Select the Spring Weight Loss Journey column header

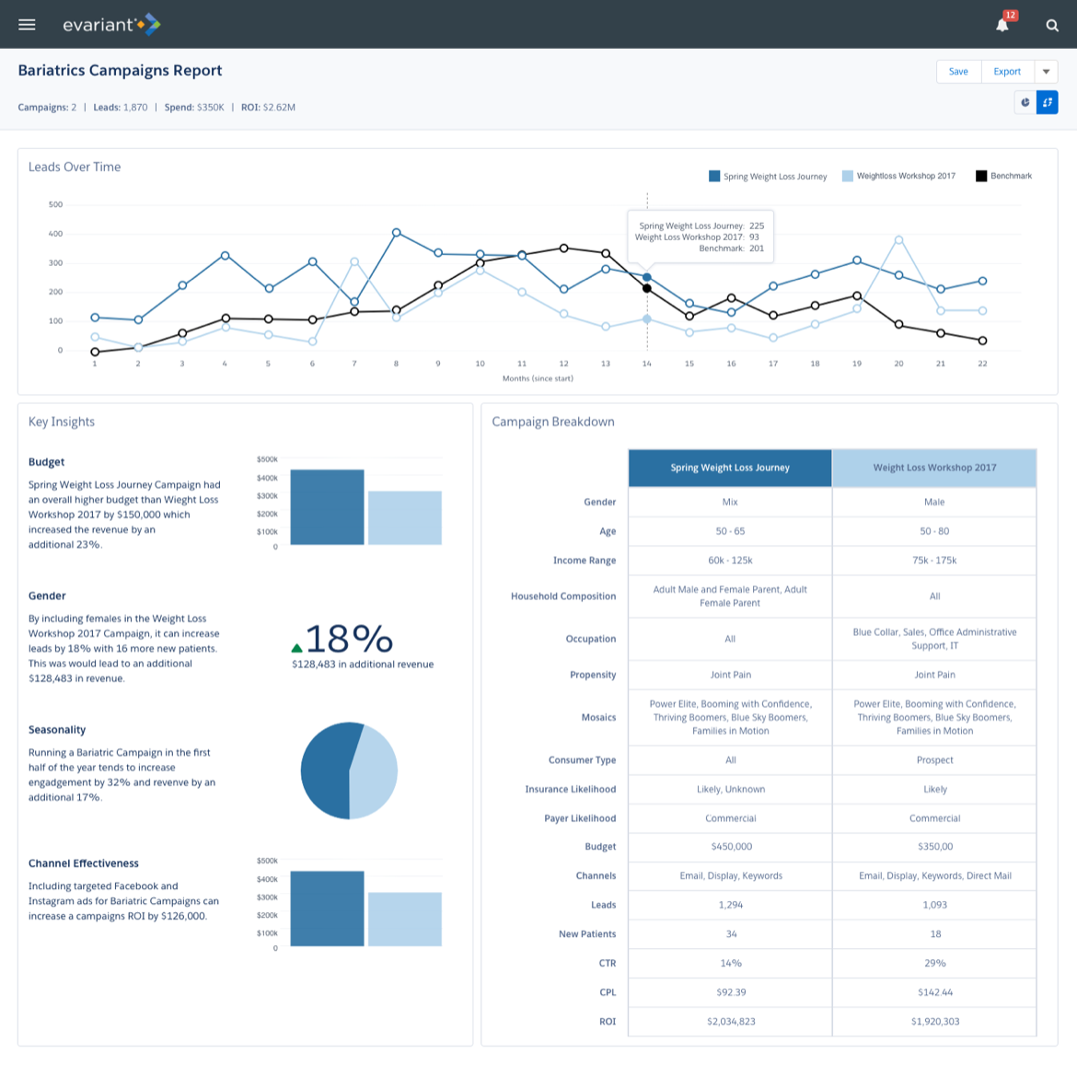[x=730, y=468]
